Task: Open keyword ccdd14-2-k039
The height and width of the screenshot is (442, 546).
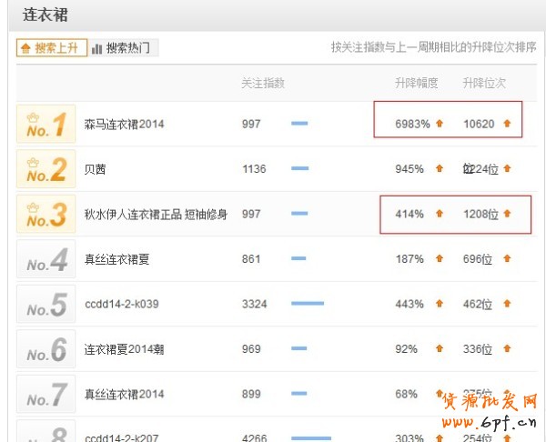Action: [121, 304]
